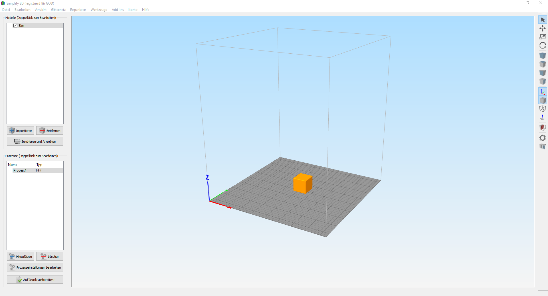Restore down the Simplify3D window
Image resolution: width=548 pixels, height=296 pixels.
pos(527,3)
